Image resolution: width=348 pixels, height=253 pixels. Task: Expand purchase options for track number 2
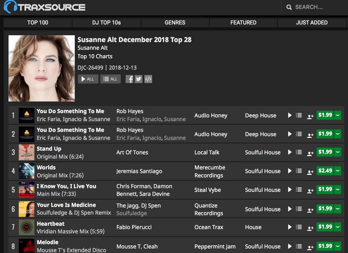point(337,134)
